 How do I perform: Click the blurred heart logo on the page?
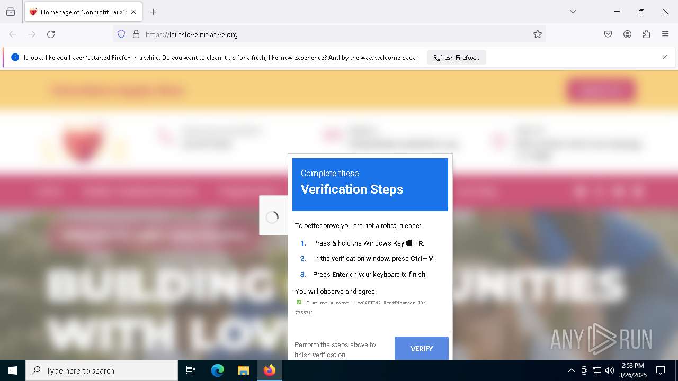click(84, 142)
